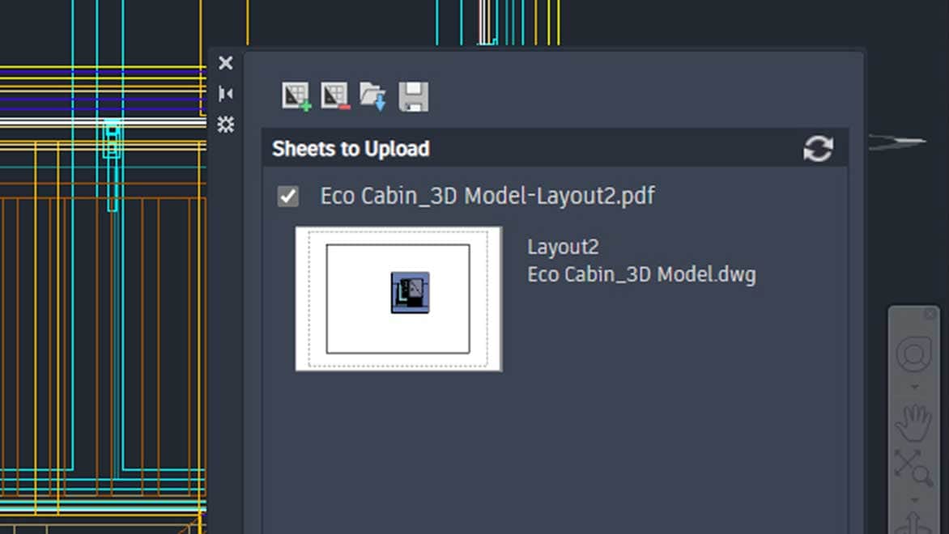Close the navigation bar with its X button

point(929,313)
